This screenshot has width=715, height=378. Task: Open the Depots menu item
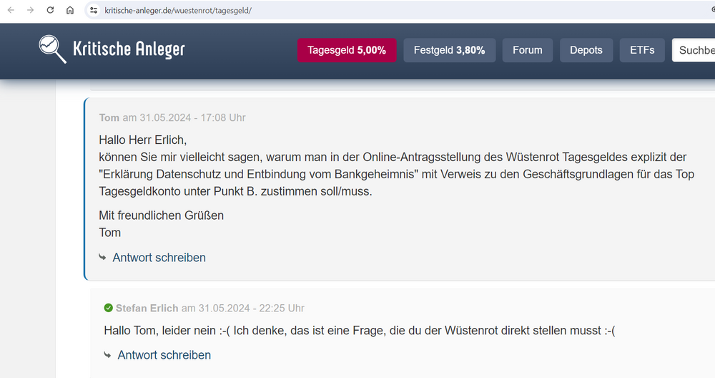[586, 50]
